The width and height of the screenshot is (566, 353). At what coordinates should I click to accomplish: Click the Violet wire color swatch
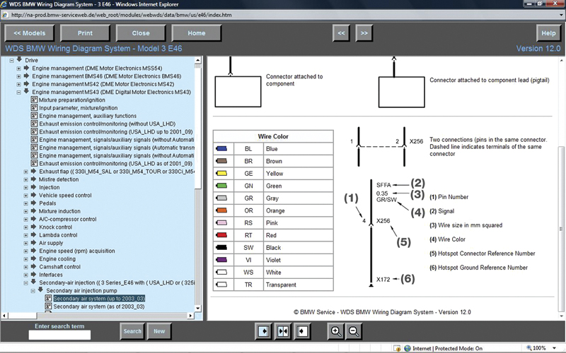(221, 260)
